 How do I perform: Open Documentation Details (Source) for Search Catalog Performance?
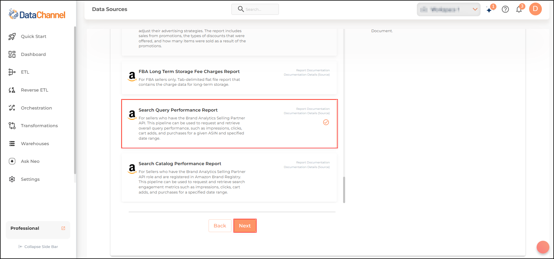click(x=307, y=167)
